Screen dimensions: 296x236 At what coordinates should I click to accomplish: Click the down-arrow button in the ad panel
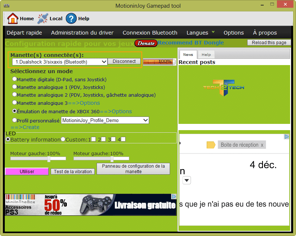[x=187, y=180]
